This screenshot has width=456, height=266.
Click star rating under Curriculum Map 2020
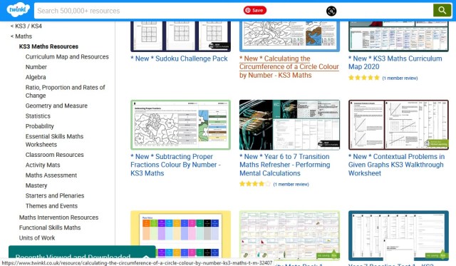[364, 78]
